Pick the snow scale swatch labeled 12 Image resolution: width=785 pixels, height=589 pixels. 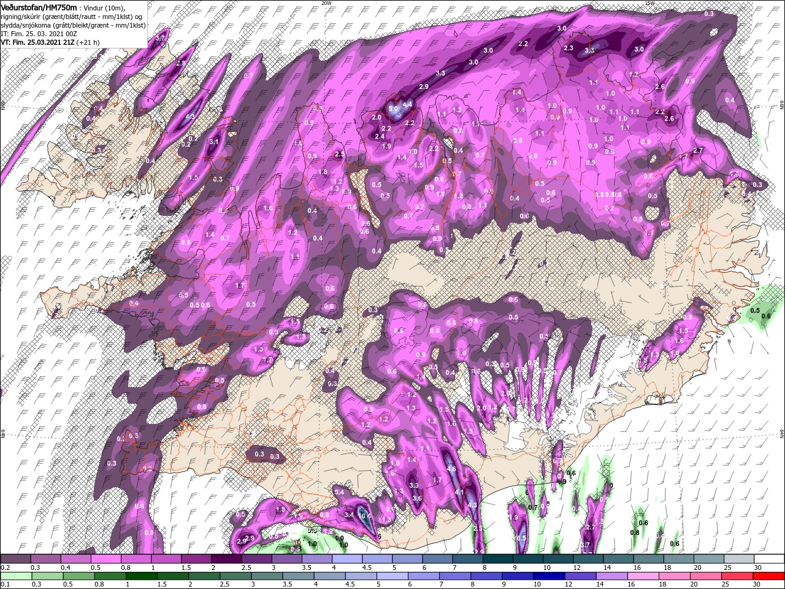[x=588, y=559]
